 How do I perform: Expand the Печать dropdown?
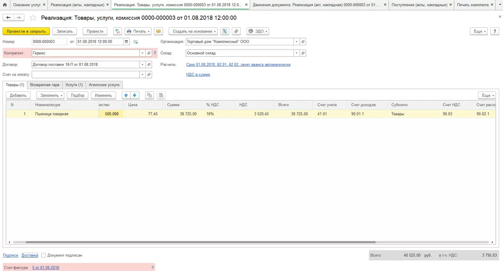tap(138, 31)
